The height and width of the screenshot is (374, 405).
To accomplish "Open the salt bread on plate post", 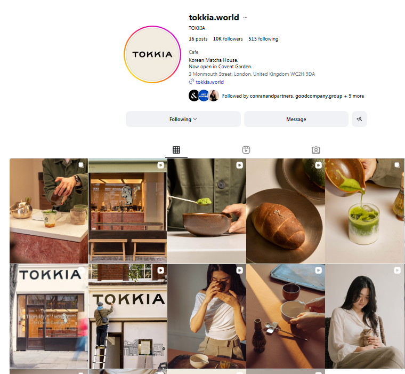I will tap(286, 211).
